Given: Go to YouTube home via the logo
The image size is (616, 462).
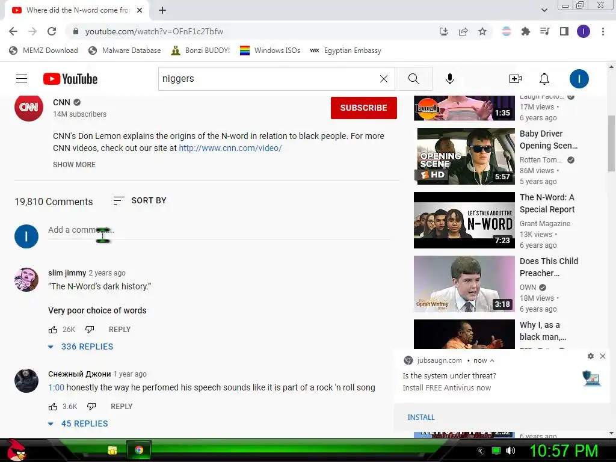Looking at the screenshot, I should [x=70, y=79].
